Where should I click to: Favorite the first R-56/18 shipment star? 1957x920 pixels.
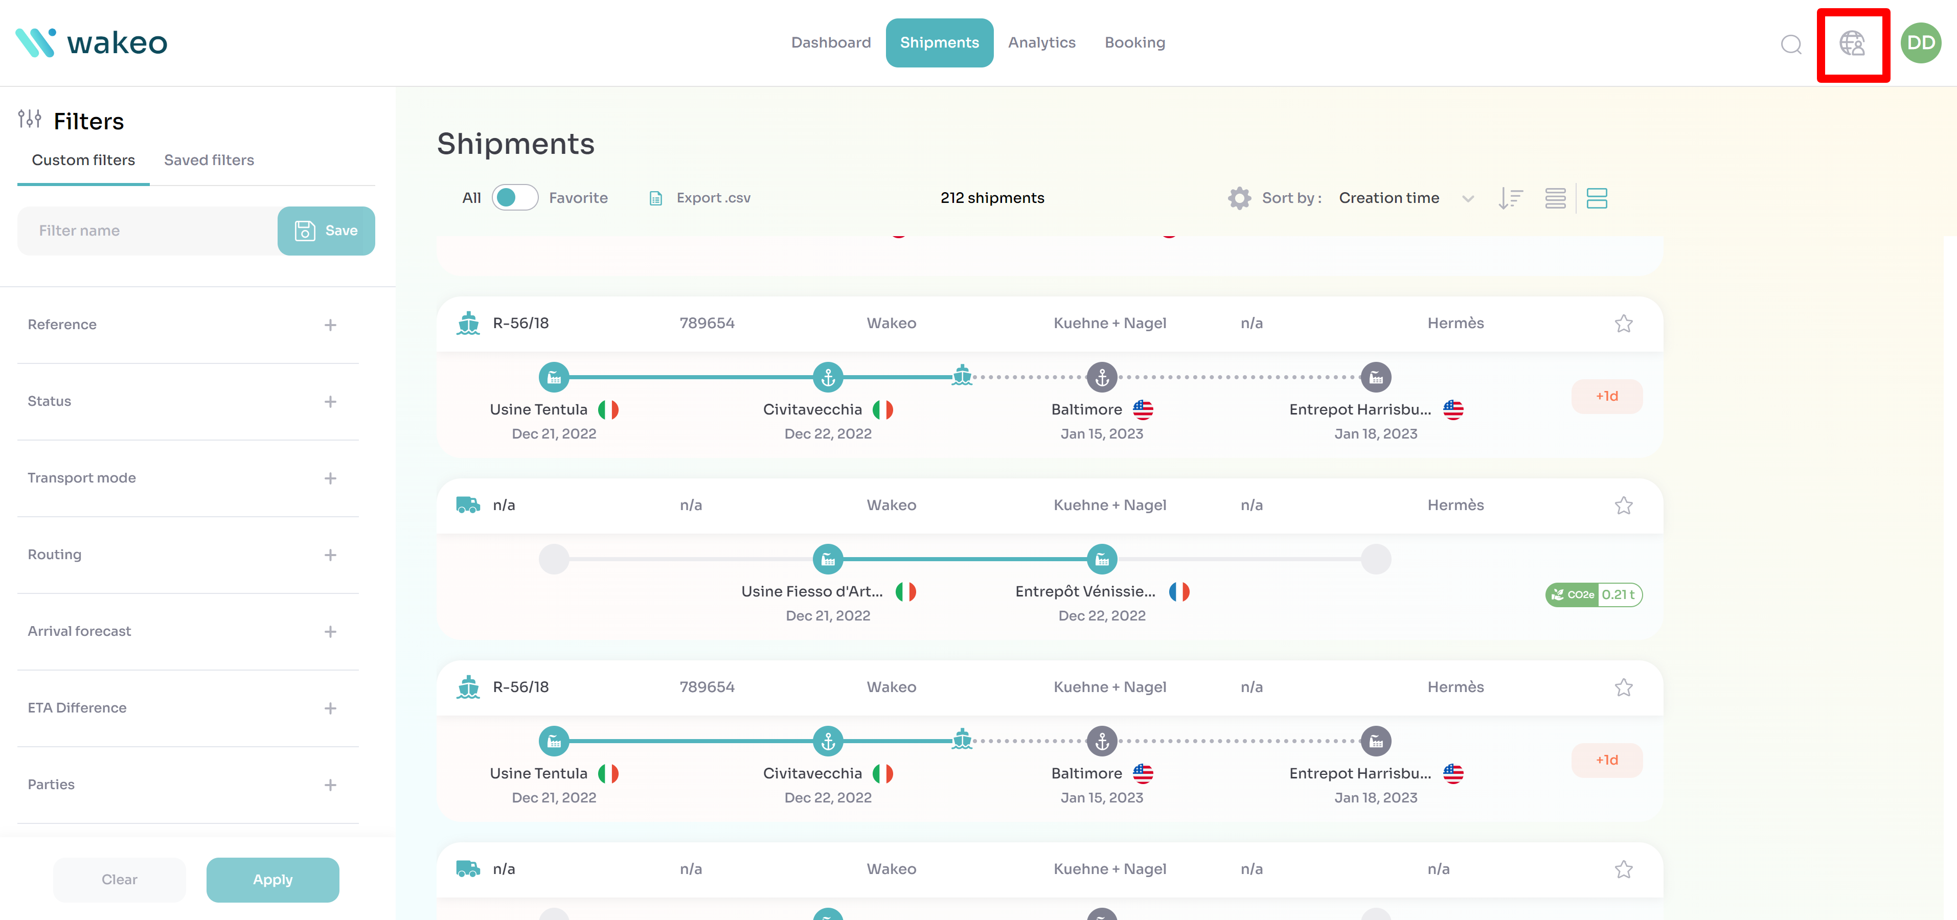1624,324
